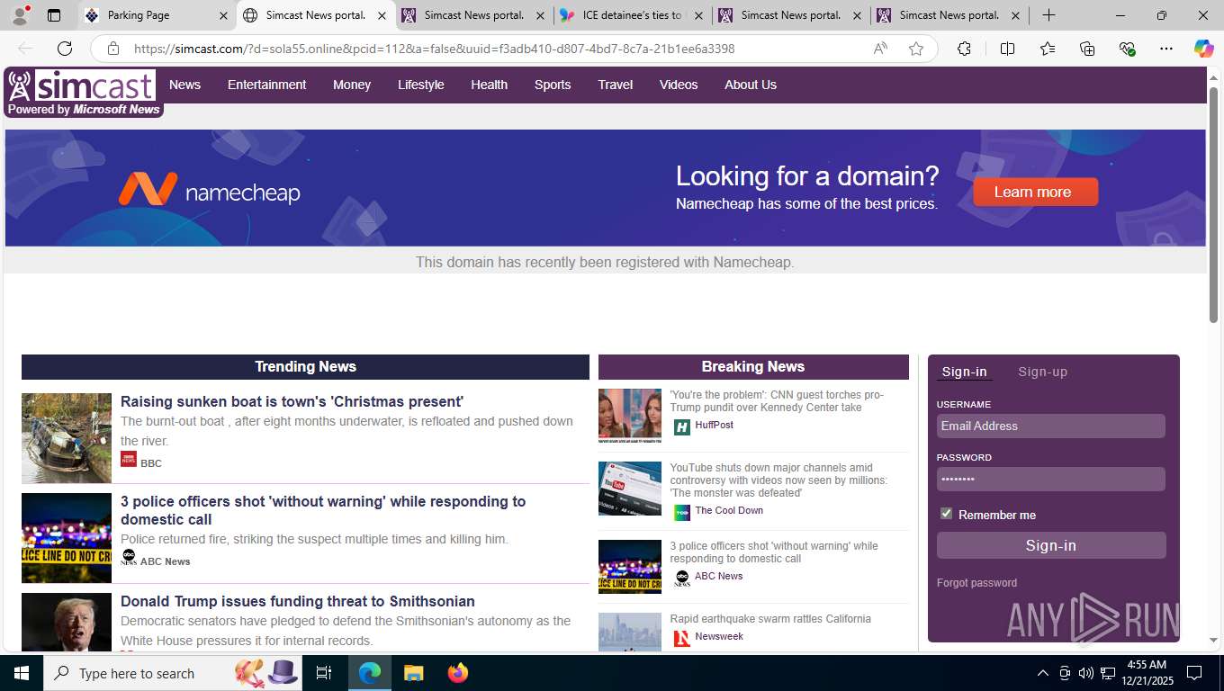Open the Sports menu item
Screen dimensions: 1224x691
pos(553,85)
